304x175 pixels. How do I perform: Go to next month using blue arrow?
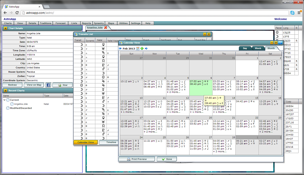146,48
